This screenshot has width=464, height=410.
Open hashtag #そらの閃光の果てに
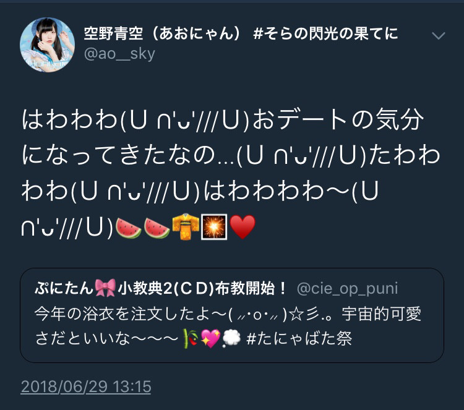click(x=325, y=33)
